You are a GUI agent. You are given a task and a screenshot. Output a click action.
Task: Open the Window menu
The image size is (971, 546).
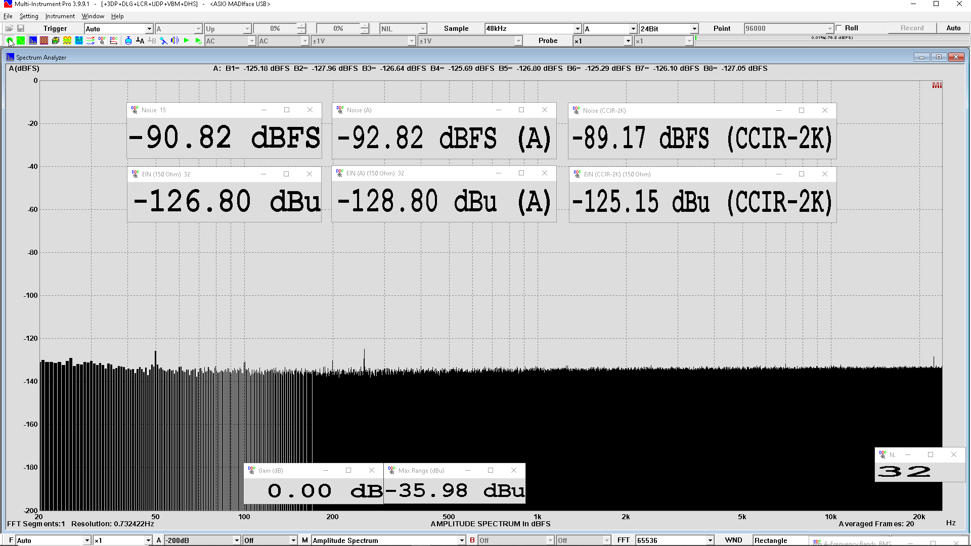coord(93,16)
